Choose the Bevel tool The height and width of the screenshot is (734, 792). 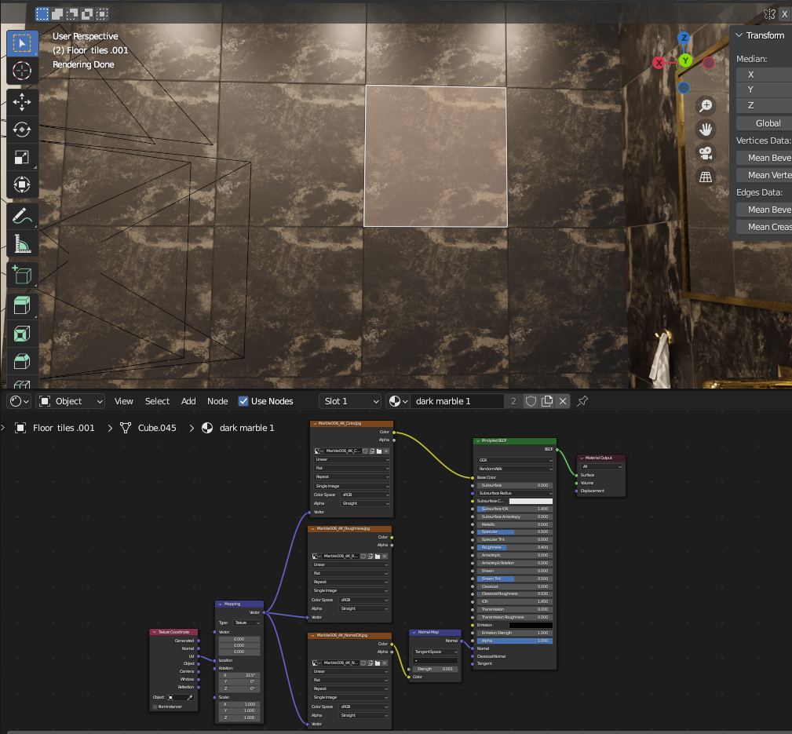pyautogui.click(x=22, y=362)
